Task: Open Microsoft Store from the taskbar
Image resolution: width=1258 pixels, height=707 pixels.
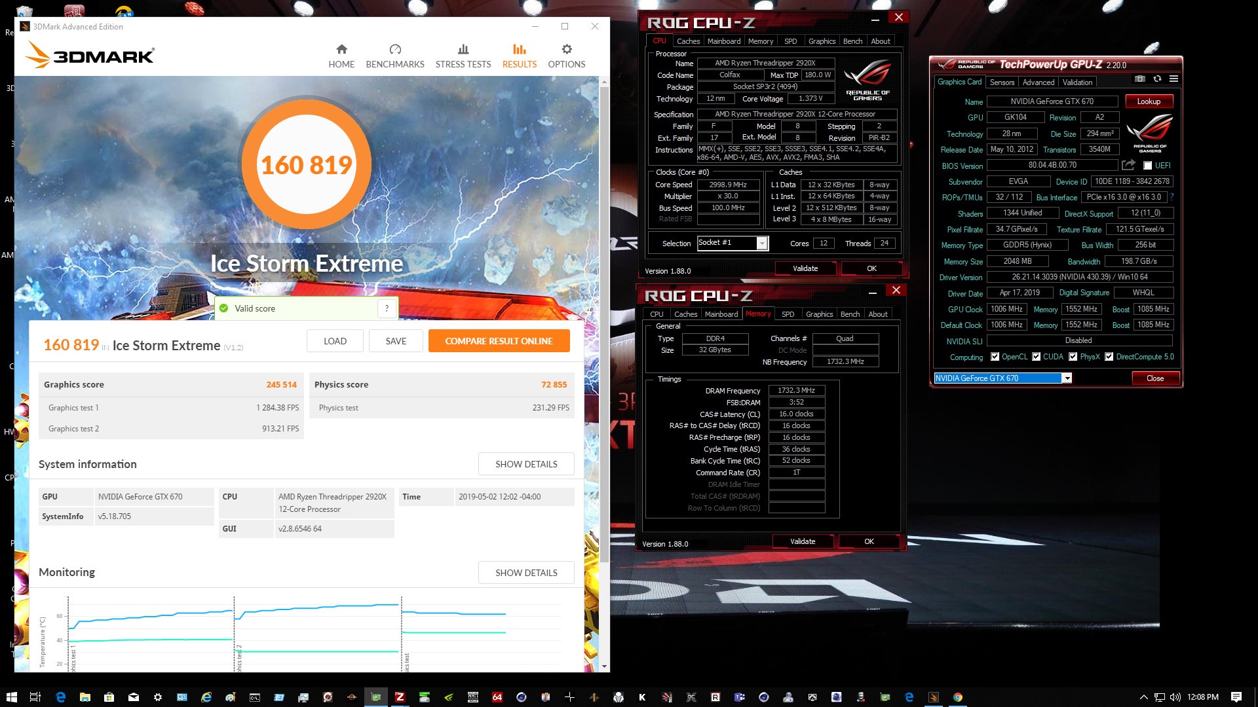Action: [109, 697]
